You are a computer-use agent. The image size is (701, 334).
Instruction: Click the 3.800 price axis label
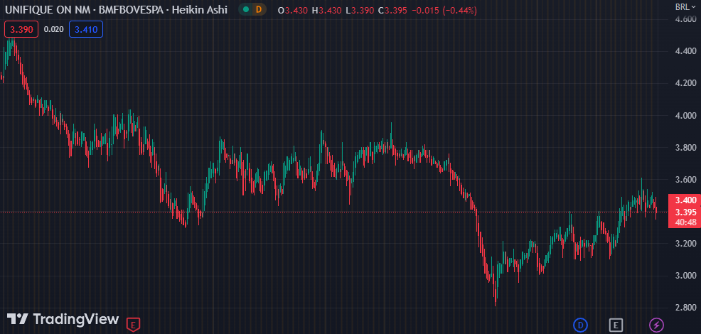pyautogui.click(x=686, y=148)
